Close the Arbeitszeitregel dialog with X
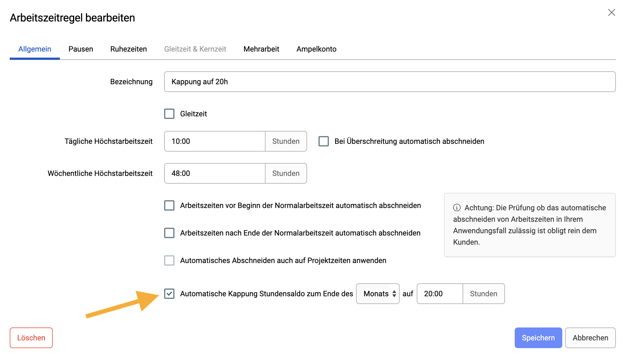 (612, 13)
